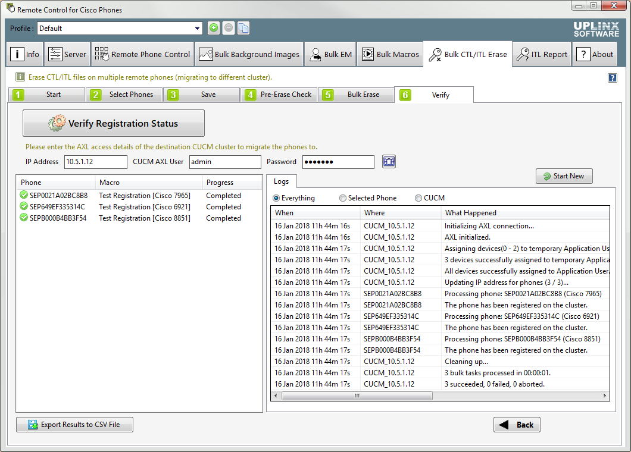Click the Password field
This screenshot has width=631, height=452.
(338, 162)
